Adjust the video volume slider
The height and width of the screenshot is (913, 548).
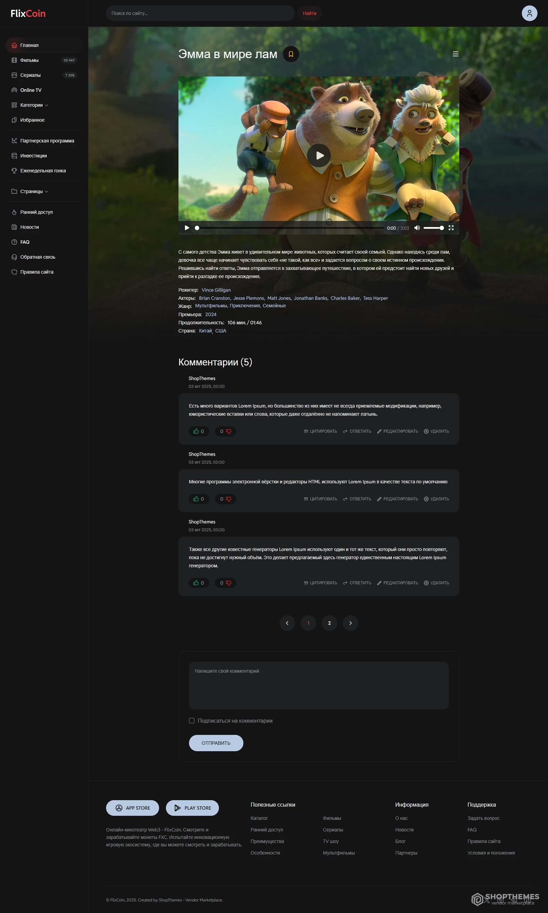[x=433, y=228]
